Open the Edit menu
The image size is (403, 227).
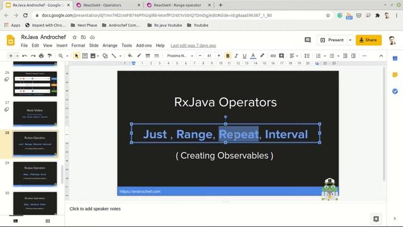pyautogui.click(x=35, y=45)
